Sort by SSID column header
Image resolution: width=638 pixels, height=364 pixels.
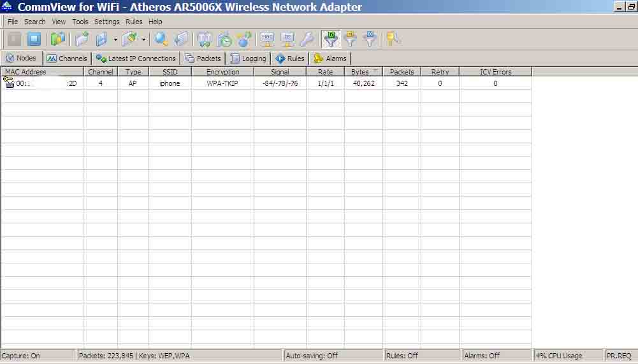[170, 72]
